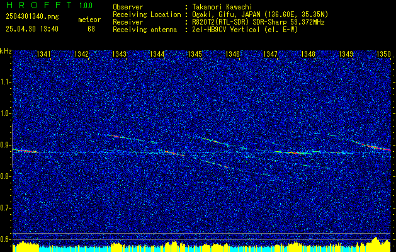
Task: Click the 1341 time marker
Action: pos(43,54)
